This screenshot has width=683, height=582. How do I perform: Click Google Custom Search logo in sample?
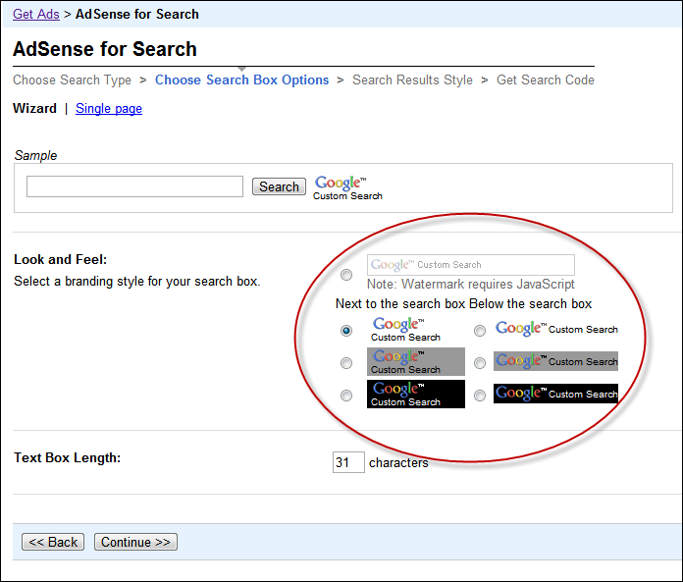[x=347, y=187]
